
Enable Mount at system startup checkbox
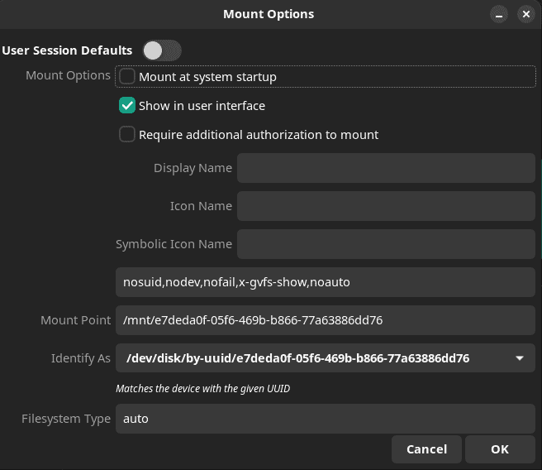point(127,77)
